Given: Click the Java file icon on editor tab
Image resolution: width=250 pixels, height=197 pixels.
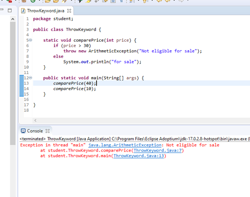Looking at the screenshot, I should pyautogui.click(x=23, y=11).
